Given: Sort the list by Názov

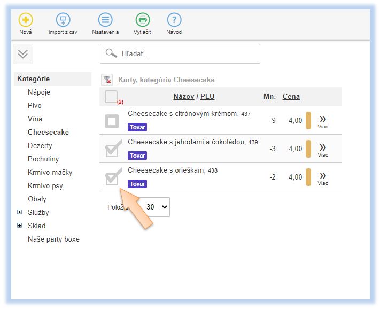Looking at the screenshot, I should (x=183, y=97).
